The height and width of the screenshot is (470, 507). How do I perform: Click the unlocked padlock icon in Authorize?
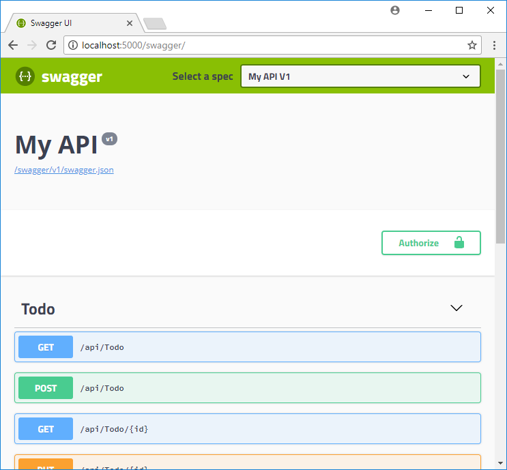click(459, 242)
